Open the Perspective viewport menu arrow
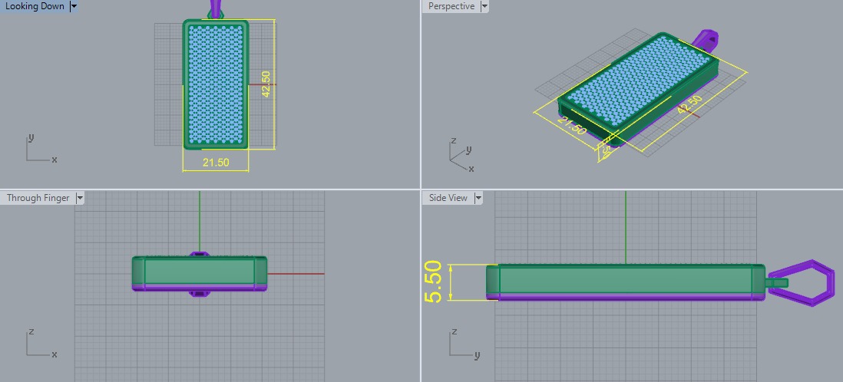The width and height of the screenshot is (843, 382). coord(484,6)
